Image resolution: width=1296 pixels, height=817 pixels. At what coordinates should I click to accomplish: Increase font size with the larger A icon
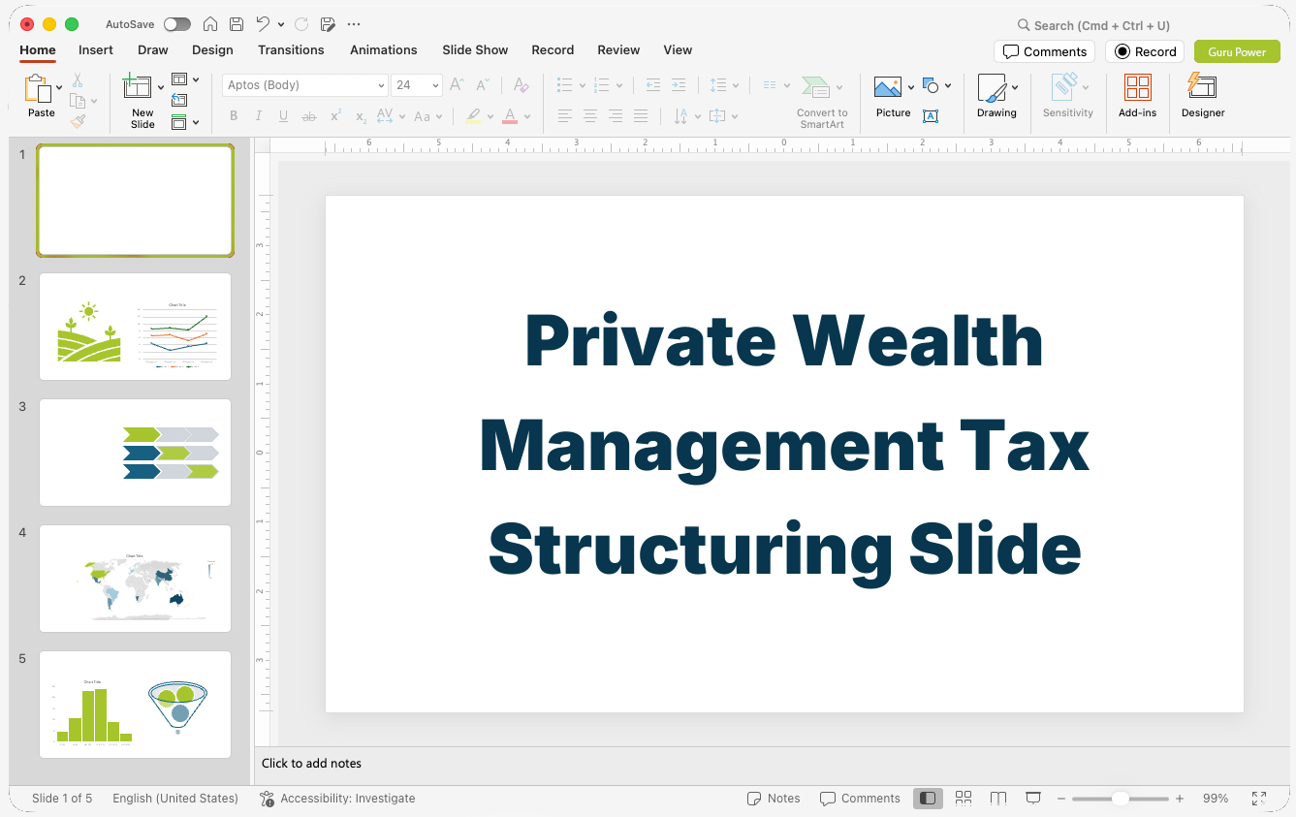click(457, 85)
